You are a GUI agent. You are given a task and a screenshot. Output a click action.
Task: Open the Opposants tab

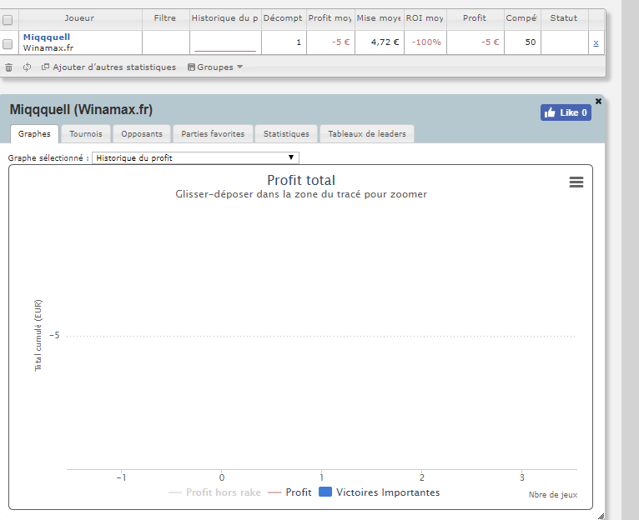click(142, 134)
